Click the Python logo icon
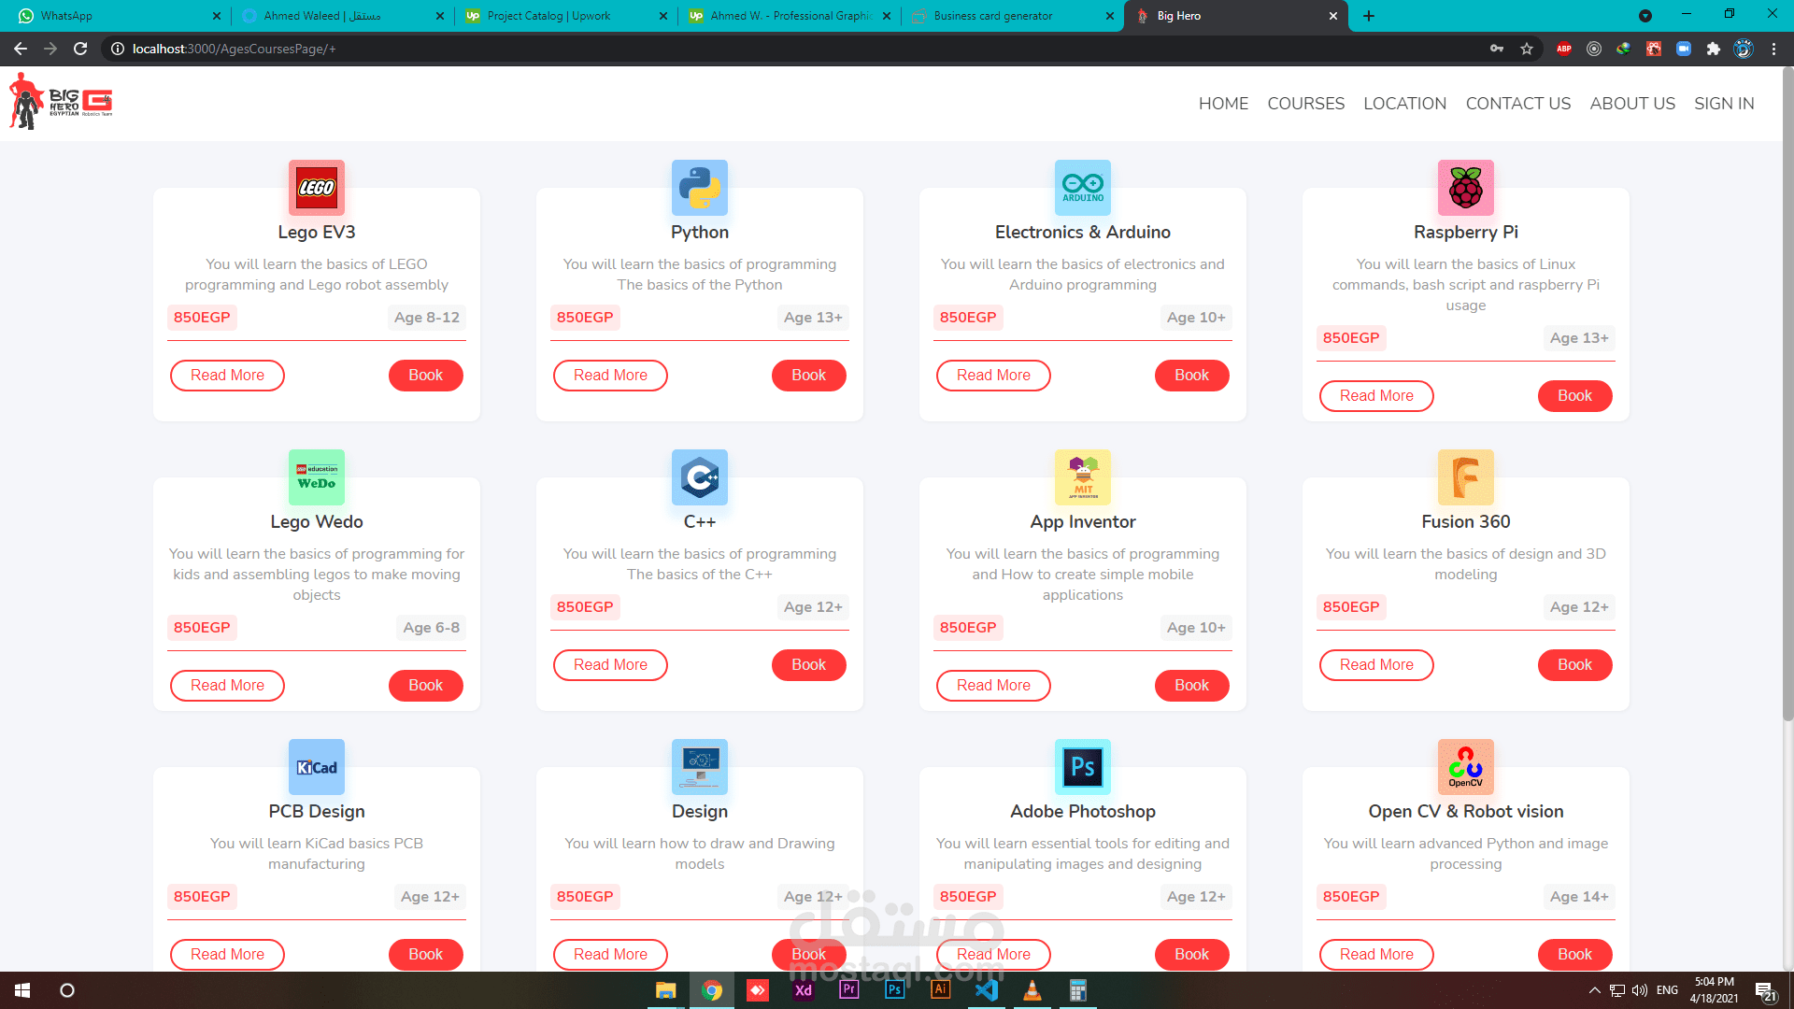 pos(699,188)
